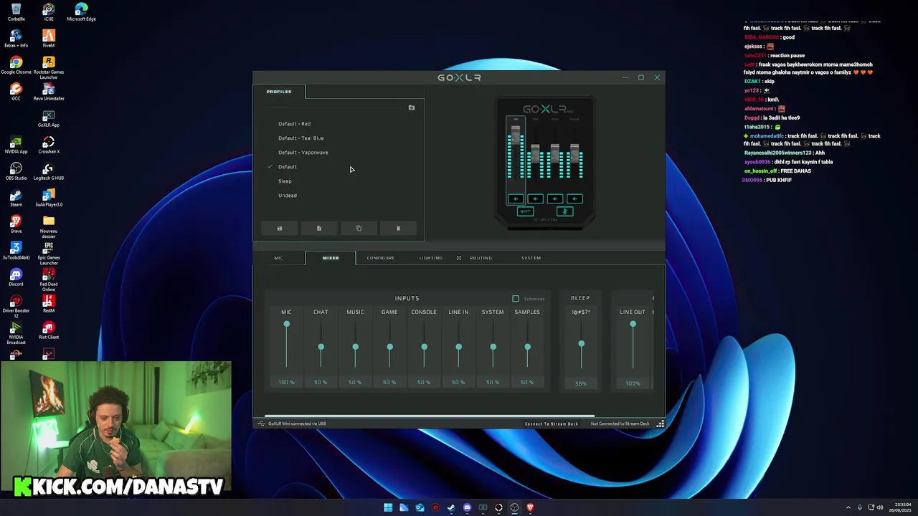Open the CONFIGURE tab
Screen dimensions: 918x516
(x=381, y=258)
